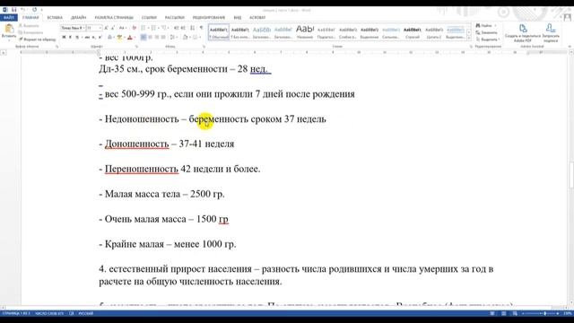Image resolution: width=574 pixels, height=323 pixels.
Task: Switch to the Read Mode view in the status bar
Action: click(492, 313)
